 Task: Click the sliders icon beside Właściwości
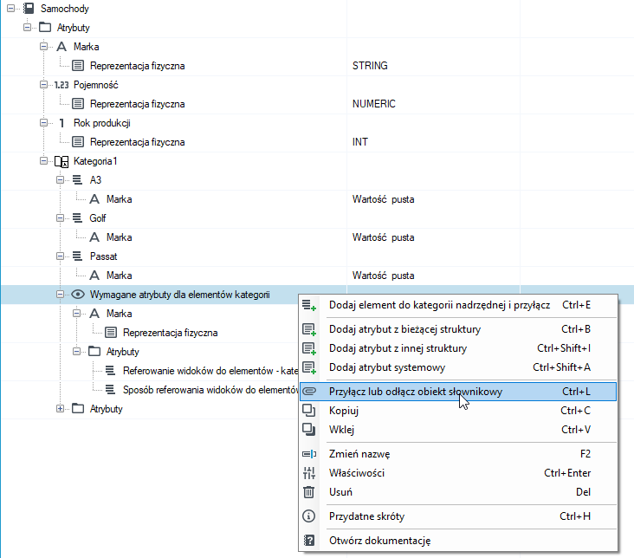(x=309, y=472)
